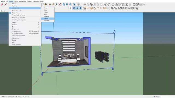Click the first wireframe cube icon in second toolbar row
The width and height of the screenshot is (175, 98).
pyautogui.click(x=123, y=8)
